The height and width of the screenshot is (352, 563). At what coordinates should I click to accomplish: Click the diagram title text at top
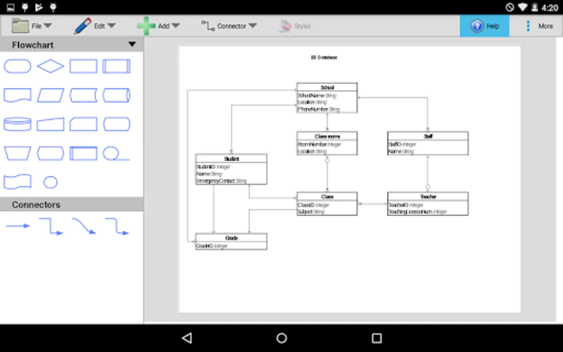[324, 57]
